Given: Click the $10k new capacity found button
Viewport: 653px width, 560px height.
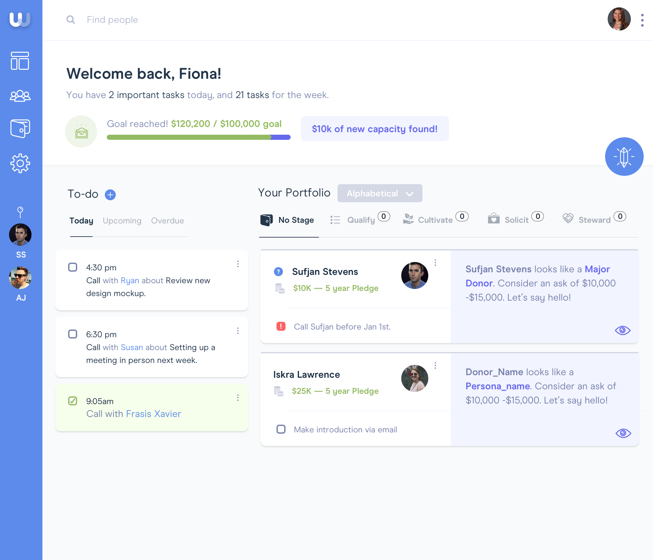Looking at the screenshot, I should (x=375, y=129).
